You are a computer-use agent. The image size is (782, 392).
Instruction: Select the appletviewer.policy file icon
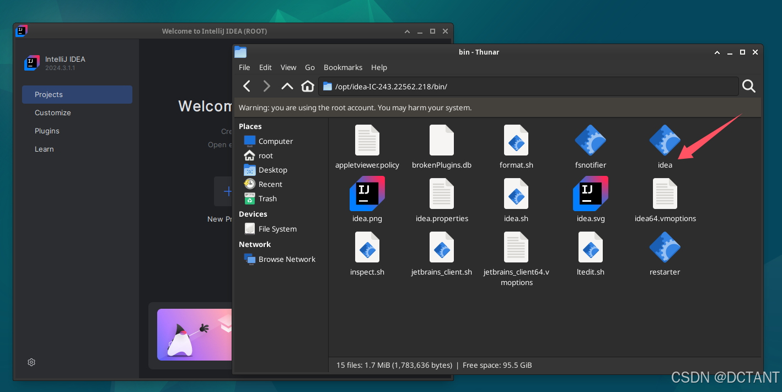pos(367,140)
